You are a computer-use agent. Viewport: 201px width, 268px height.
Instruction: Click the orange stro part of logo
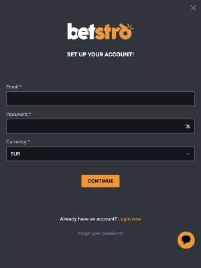[x=114, y=32]
